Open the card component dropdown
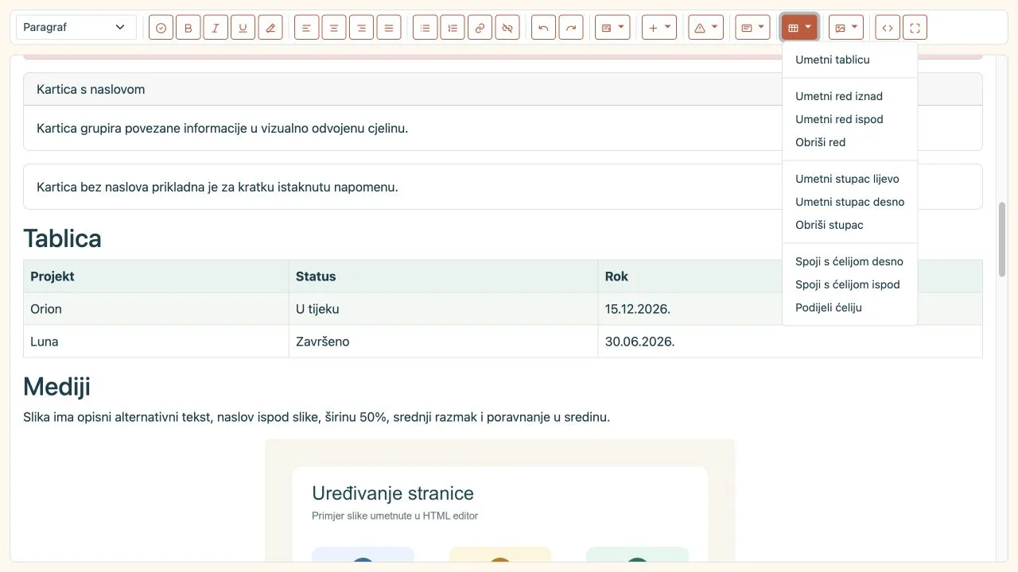1018x572 pixels. 753,28
